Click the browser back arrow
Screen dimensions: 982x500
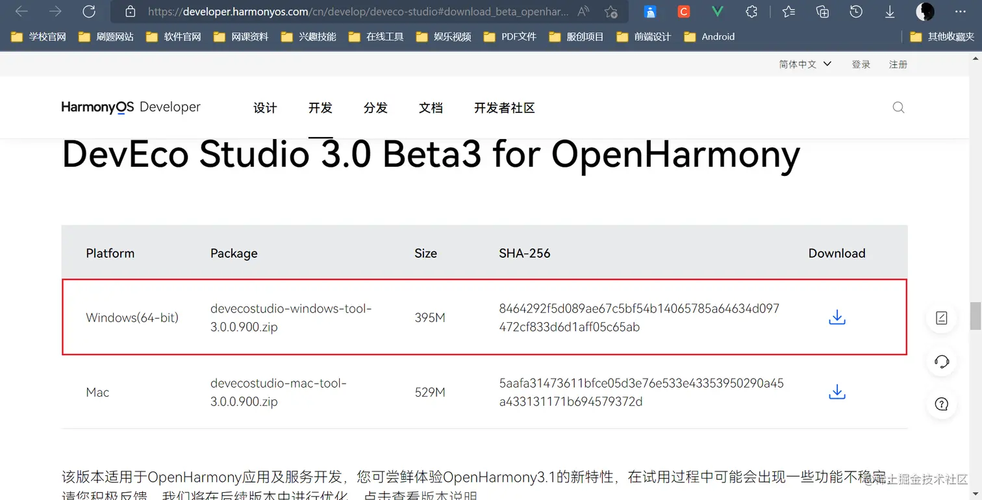[21, 11]
